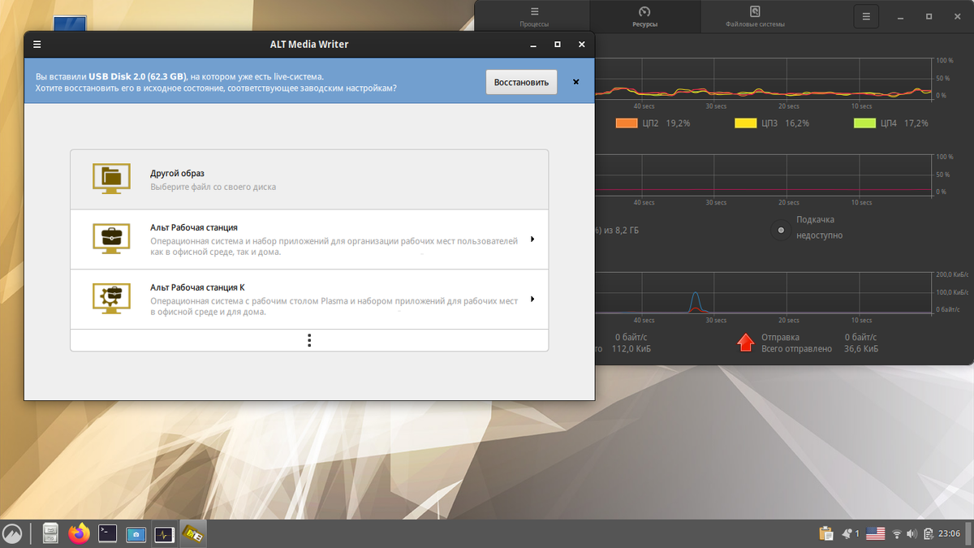Switch to Ресурсы tab in System Monitor
The image size is (974, 548).
click(645, 16)
